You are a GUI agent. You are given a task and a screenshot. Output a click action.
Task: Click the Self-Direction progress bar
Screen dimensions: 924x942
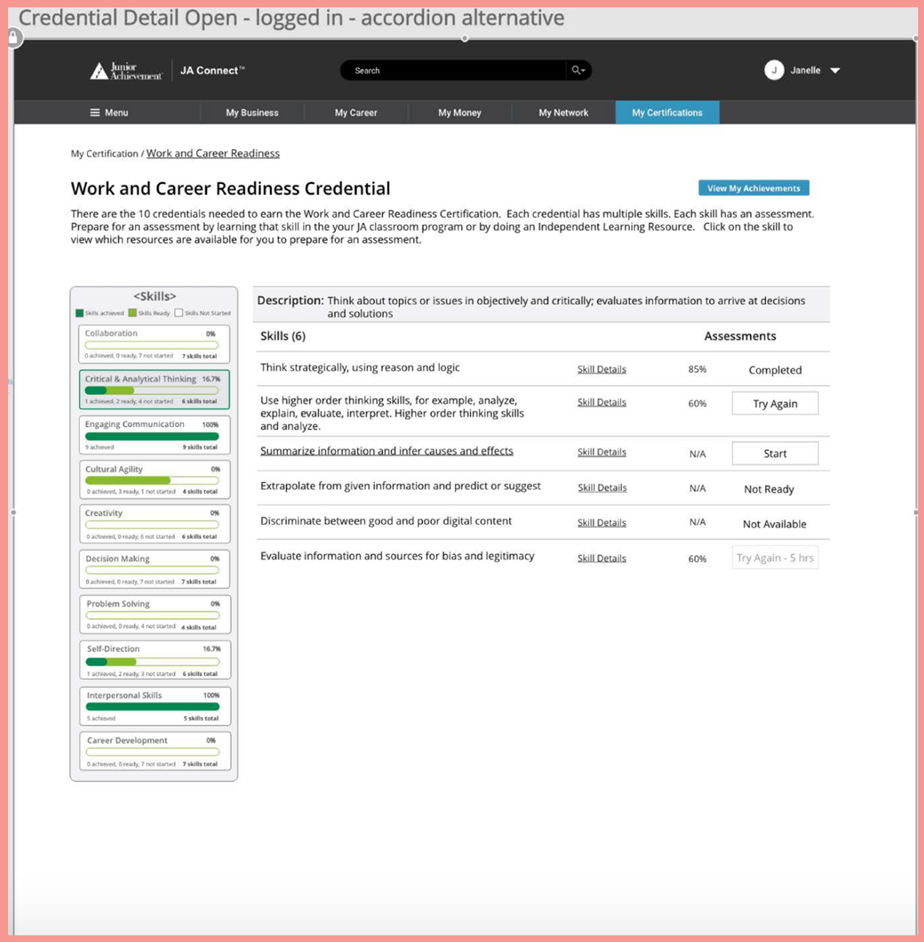[153, 662]
